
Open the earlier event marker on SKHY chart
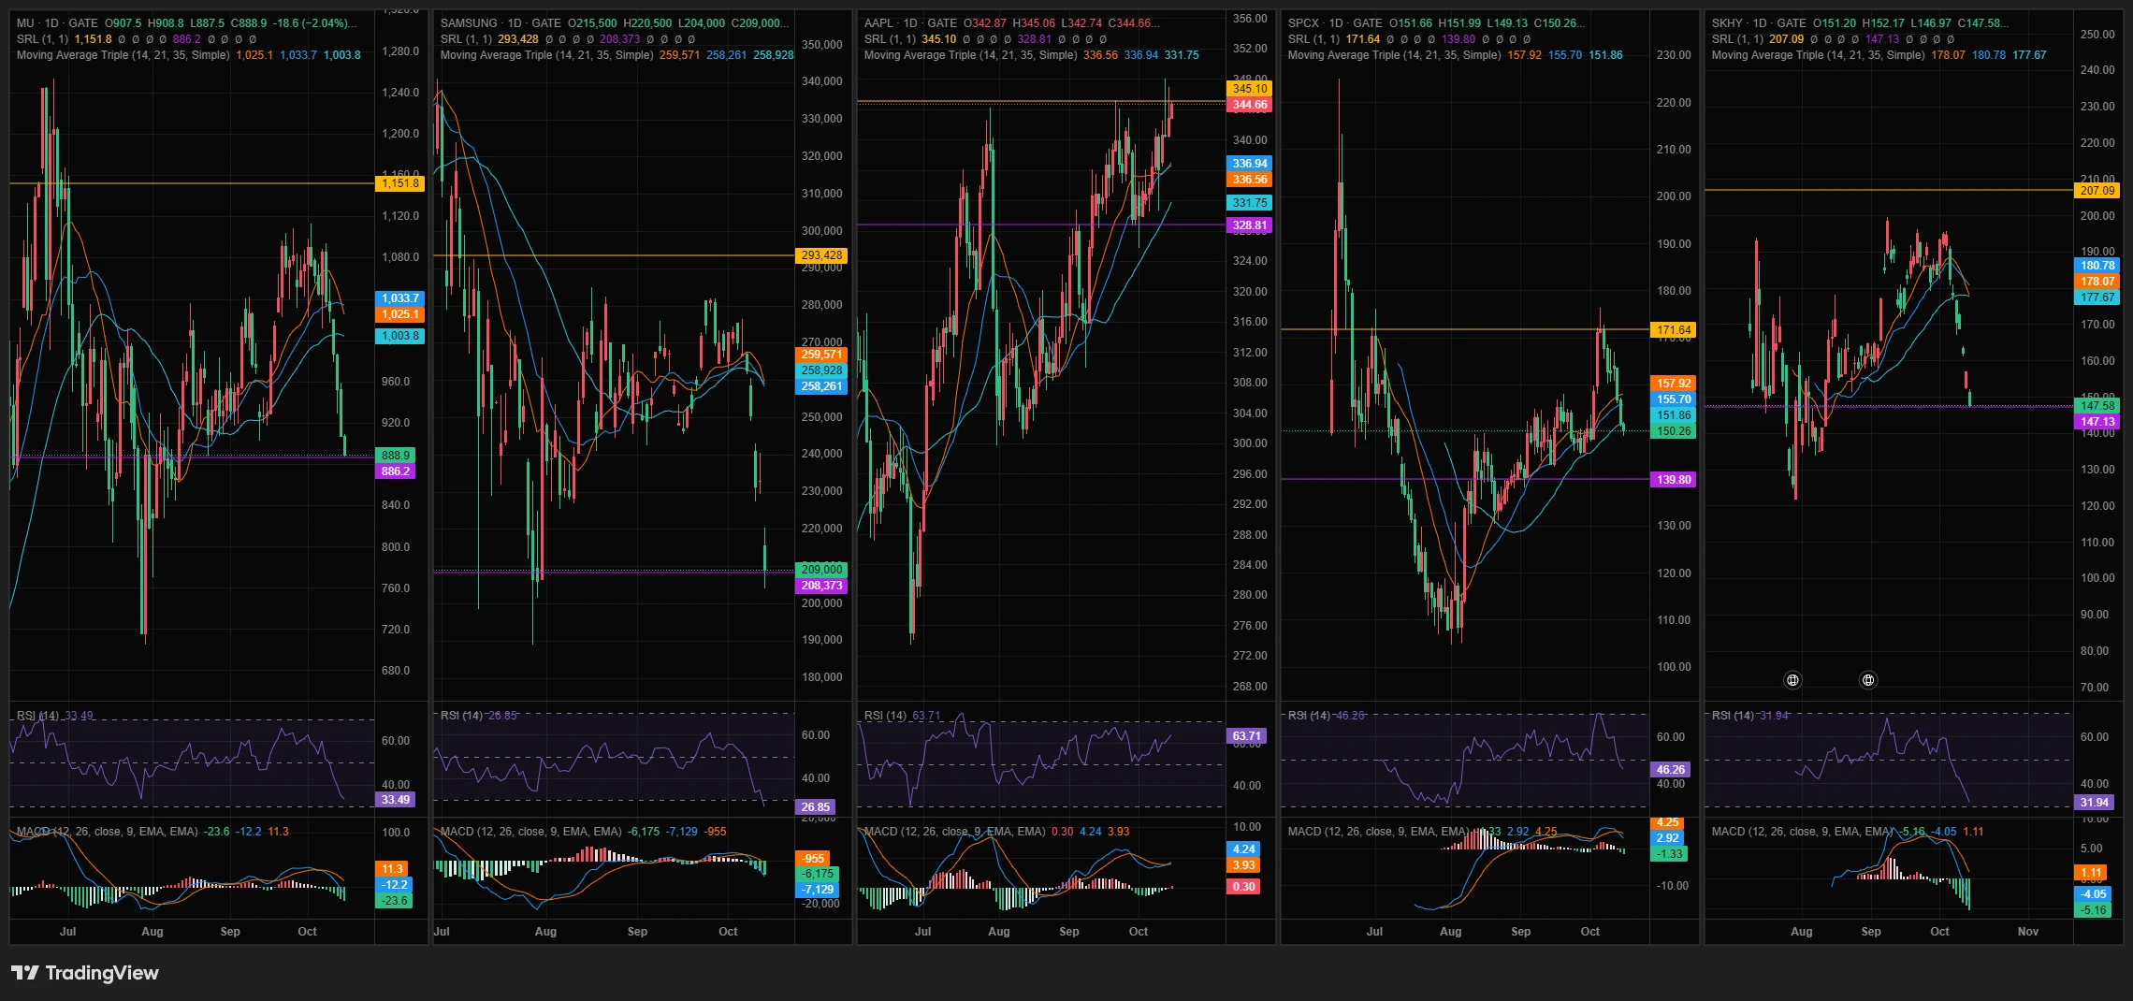coord(1792,680)
